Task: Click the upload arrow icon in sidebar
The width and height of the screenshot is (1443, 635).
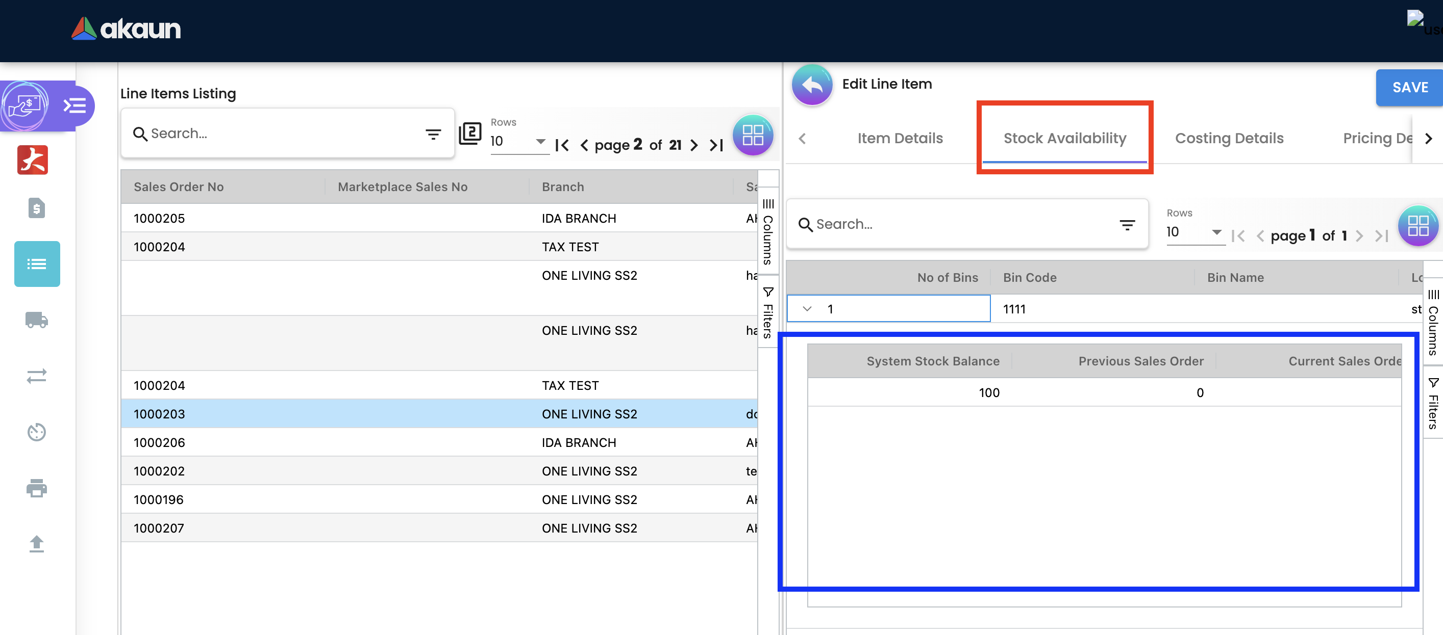Action: tap(36, 544)
